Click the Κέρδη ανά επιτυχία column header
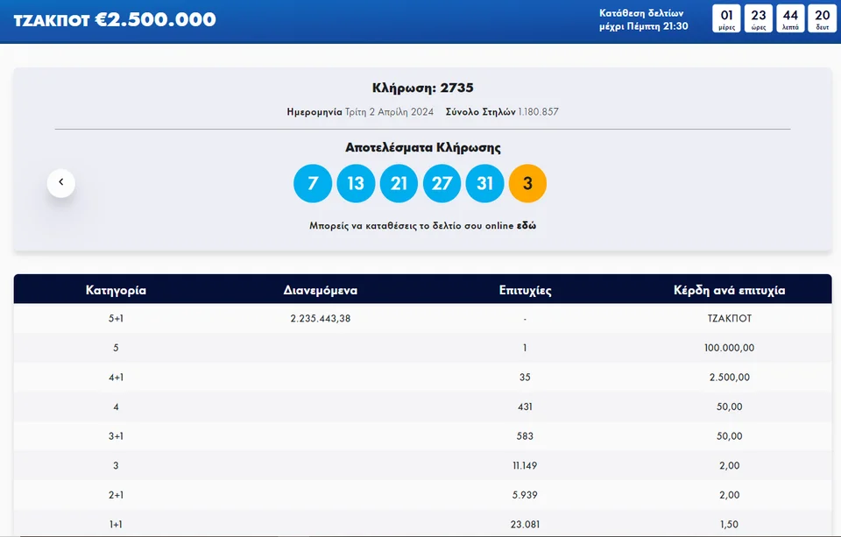 729,290
